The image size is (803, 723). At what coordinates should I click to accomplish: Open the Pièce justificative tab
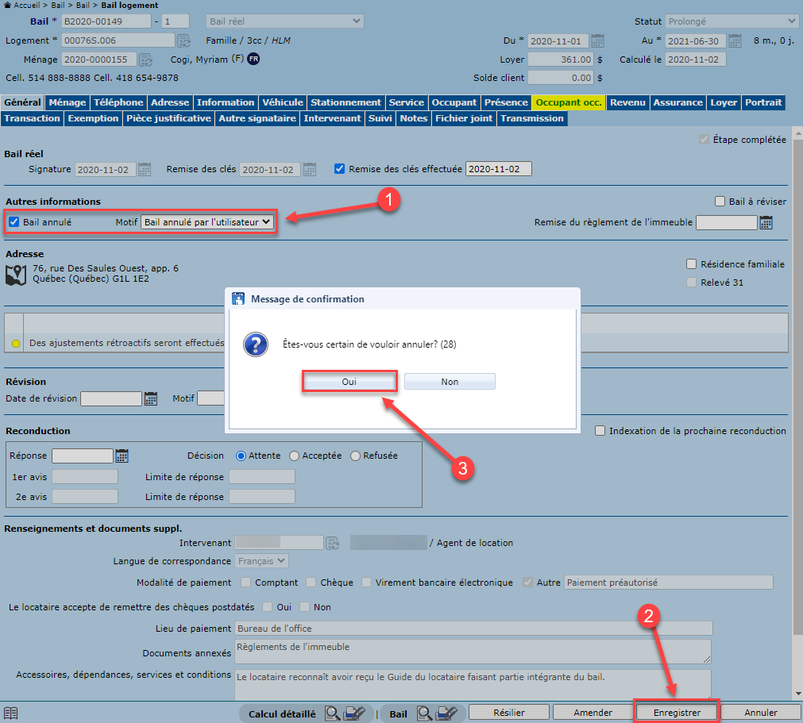click(169, 118)
